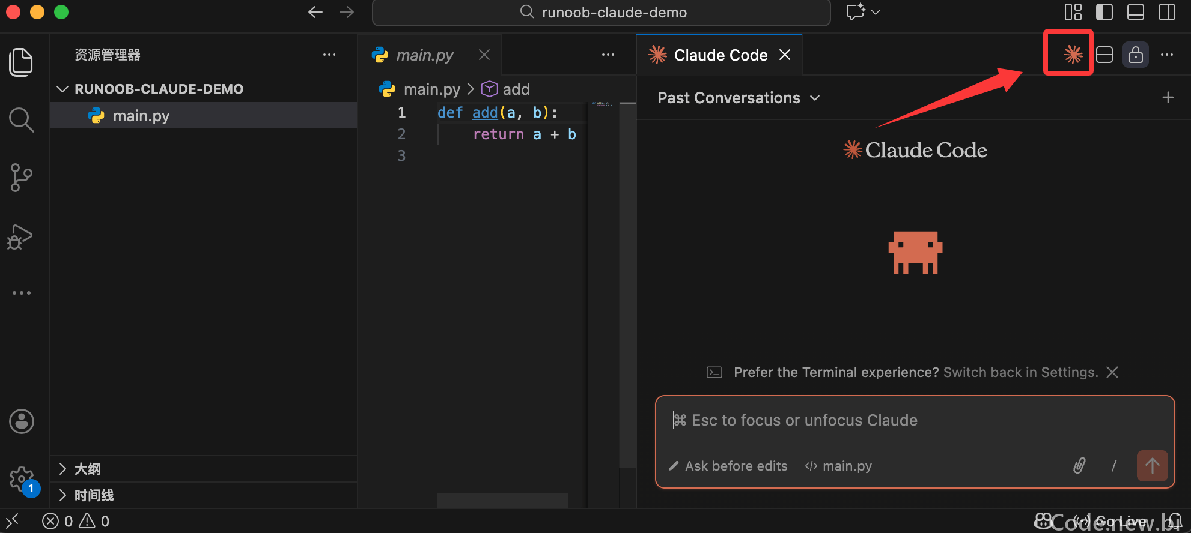The height and width of the screenshot is (533, 1191).
Task: Open the Search view in activity bar
Action: [x=21, y=119]
